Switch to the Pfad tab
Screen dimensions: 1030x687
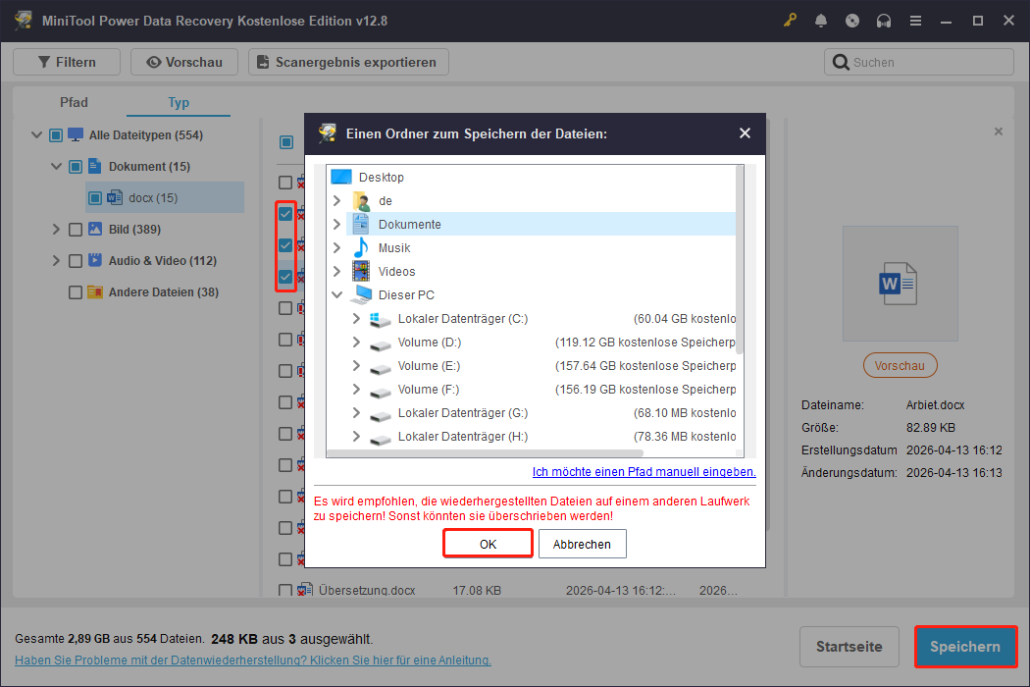pos(74,102)
